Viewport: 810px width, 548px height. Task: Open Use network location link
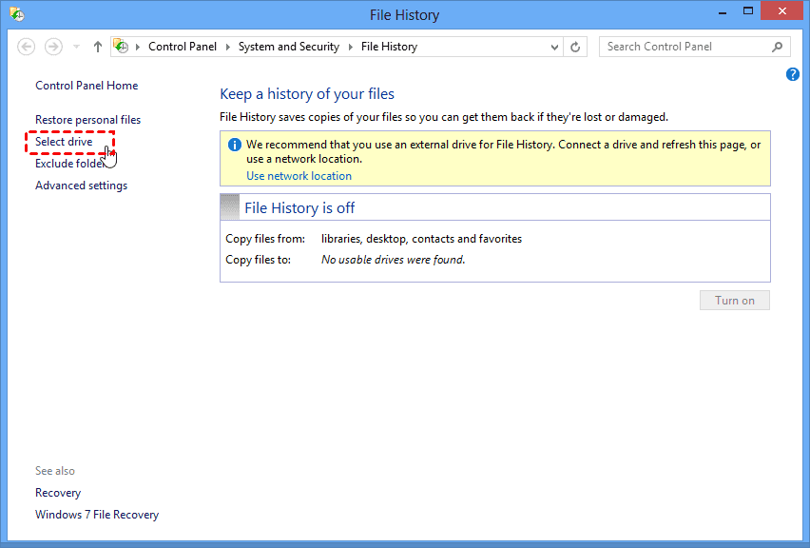click(299, 176)
